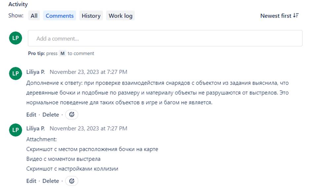Delete the "Дополнение к ответу" comment
The width and height of the screenshot is (309, 193).
point(51,115)
